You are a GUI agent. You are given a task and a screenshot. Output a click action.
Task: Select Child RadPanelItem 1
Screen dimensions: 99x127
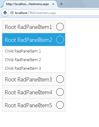pos(23,51)
